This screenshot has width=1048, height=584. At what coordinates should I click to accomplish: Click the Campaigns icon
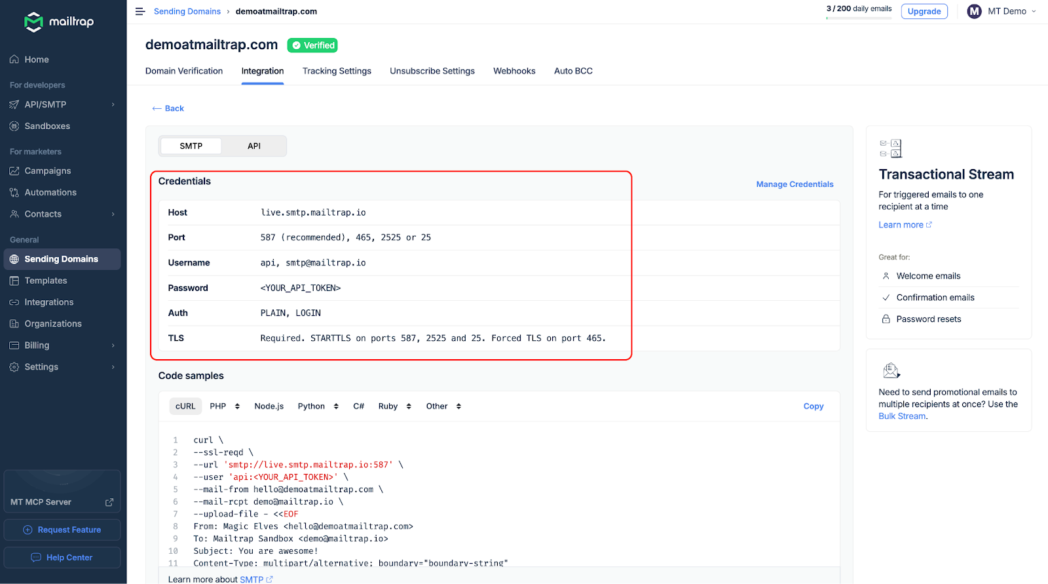[14, 171]
